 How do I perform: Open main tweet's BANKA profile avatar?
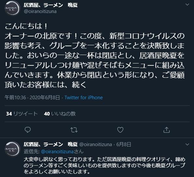(x=12, y=8)
